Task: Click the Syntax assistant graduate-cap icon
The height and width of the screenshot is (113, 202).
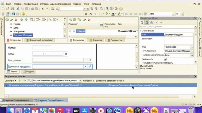Action: pyautogui.click(x=107, y=9)
